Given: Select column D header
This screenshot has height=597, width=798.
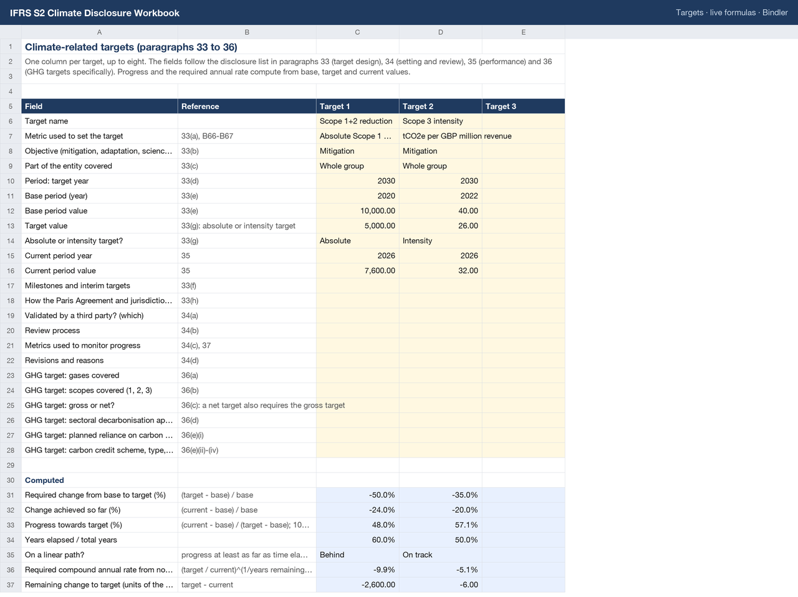Looking at the screenshot, I should 440,32.
